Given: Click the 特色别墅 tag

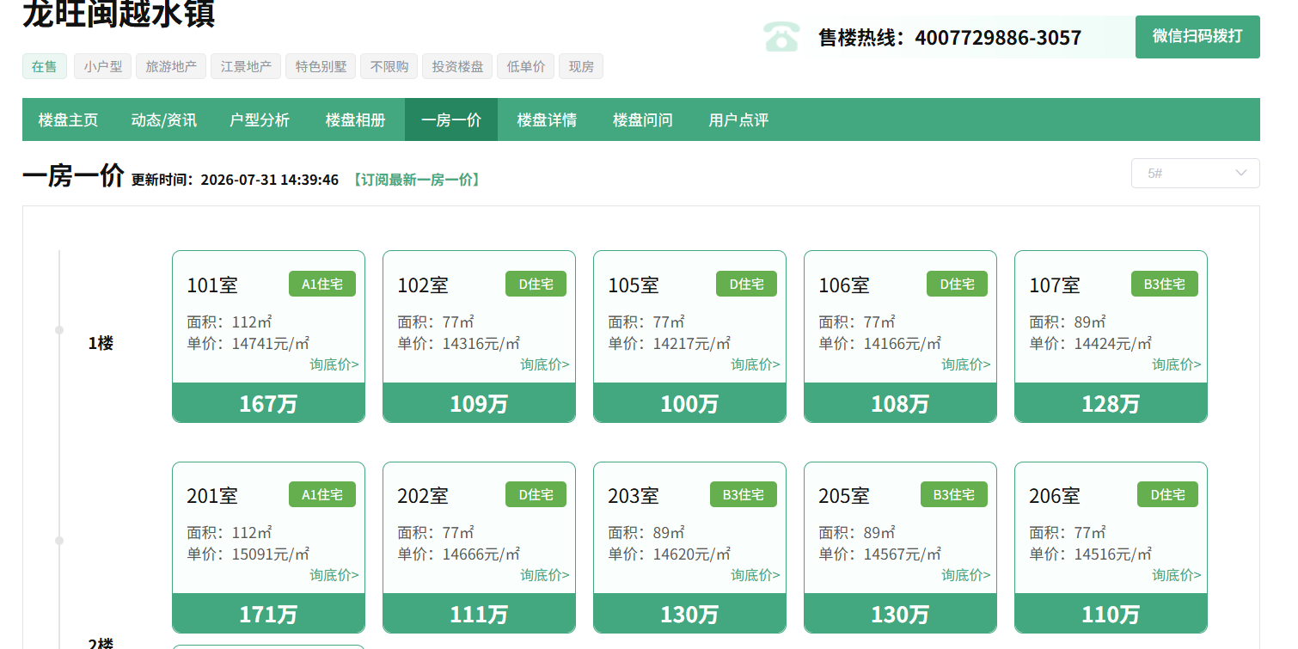Looking at the screenshot, I should tap(321, 66).
